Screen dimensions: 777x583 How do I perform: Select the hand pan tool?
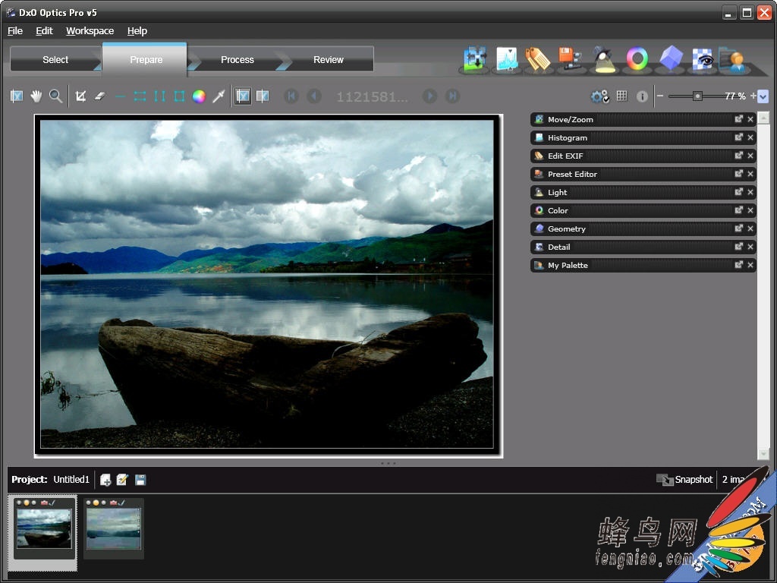tap(36, 96)
